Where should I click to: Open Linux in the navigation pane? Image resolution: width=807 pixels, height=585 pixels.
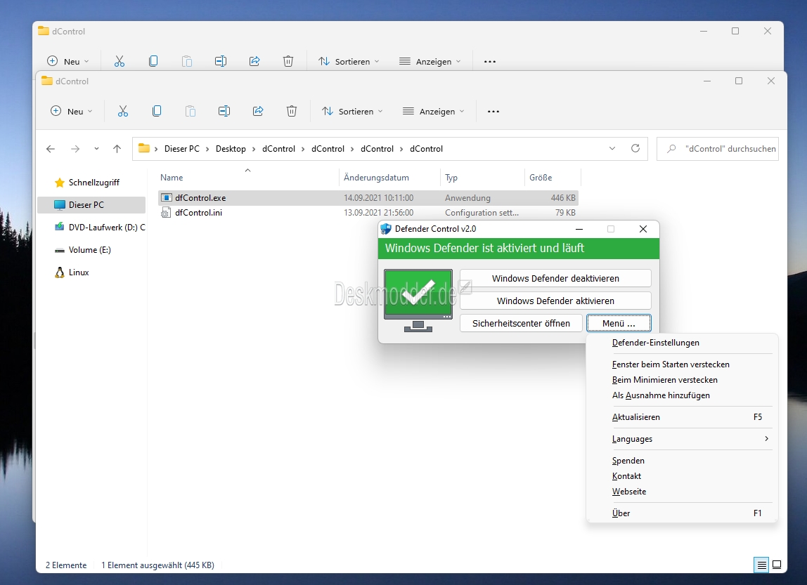click(x=91, y=272)
